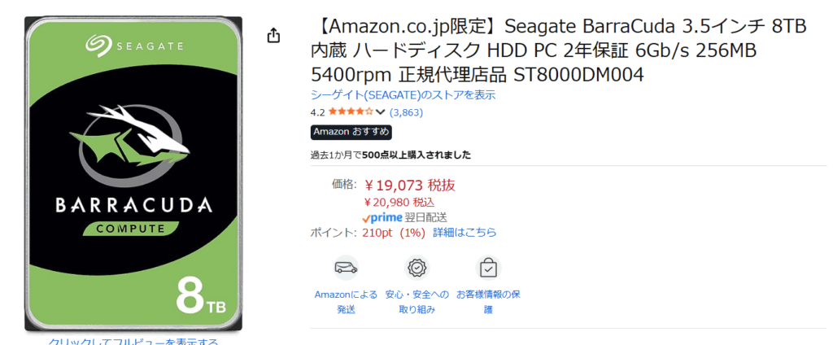Open the Seagate BarraCuda product image

[x=133, y=172]
